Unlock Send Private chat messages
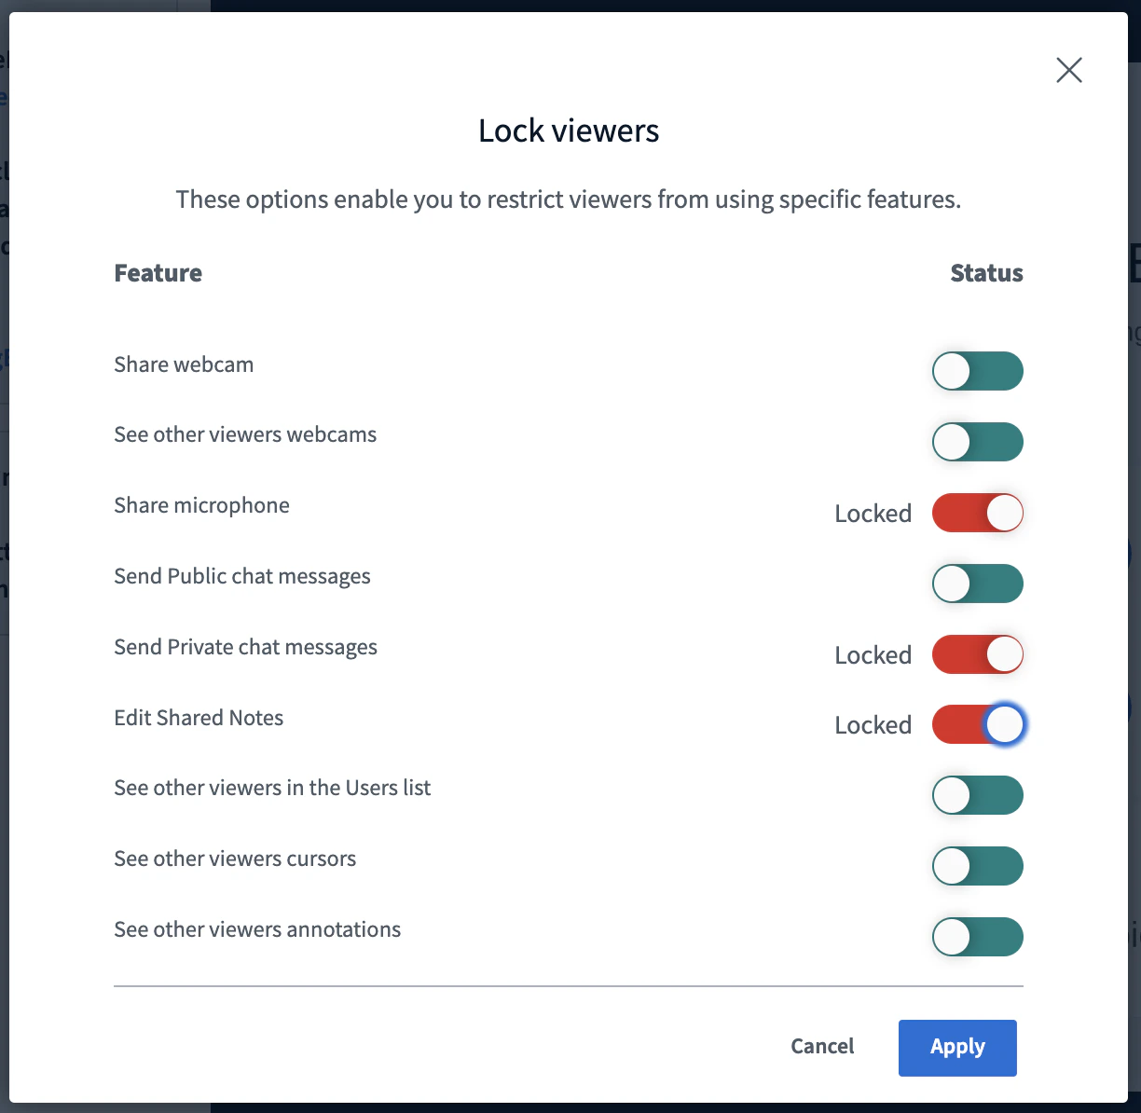 pos(977,654)
